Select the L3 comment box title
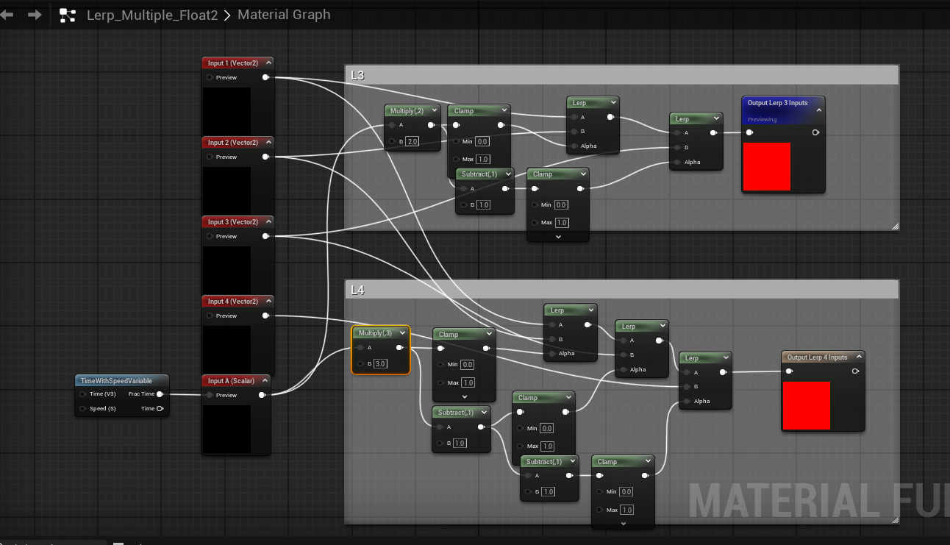 [x=621, y=75]
